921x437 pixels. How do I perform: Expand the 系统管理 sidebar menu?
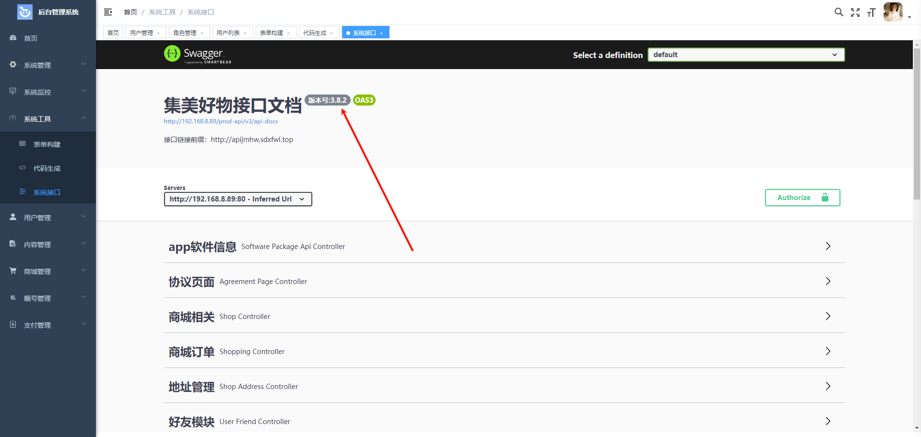tap(48, 65)
